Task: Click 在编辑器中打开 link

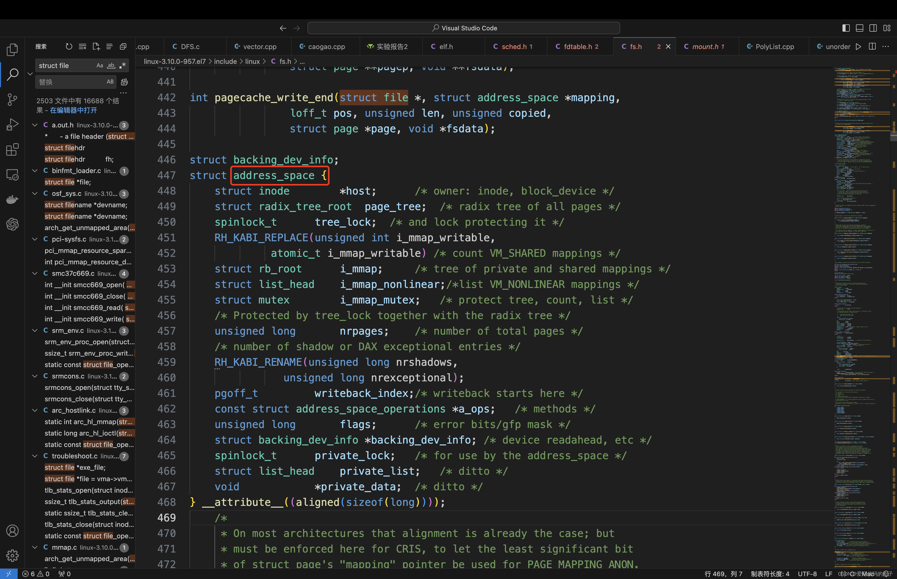Action: [73, 110]
